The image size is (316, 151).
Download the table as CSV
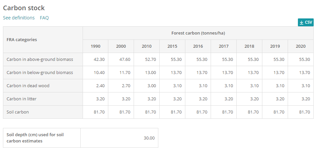[305, 22]
